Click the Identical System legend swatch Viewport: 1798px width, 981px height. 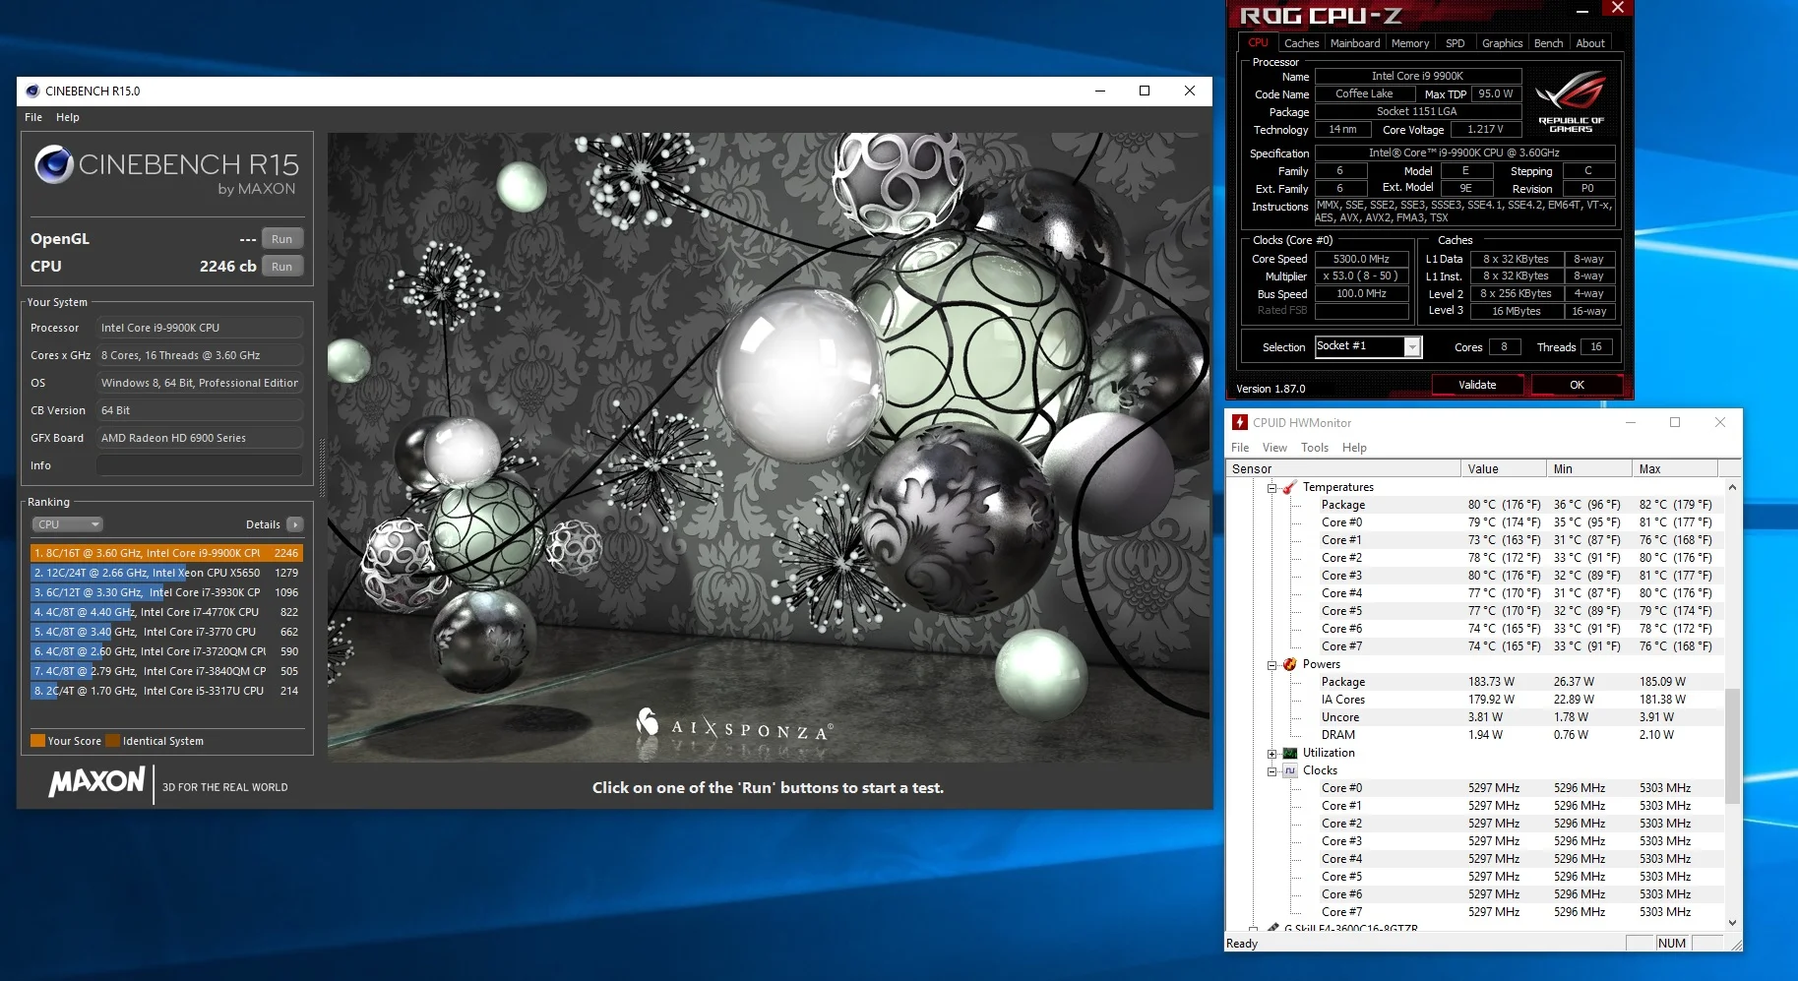point(113,741)
